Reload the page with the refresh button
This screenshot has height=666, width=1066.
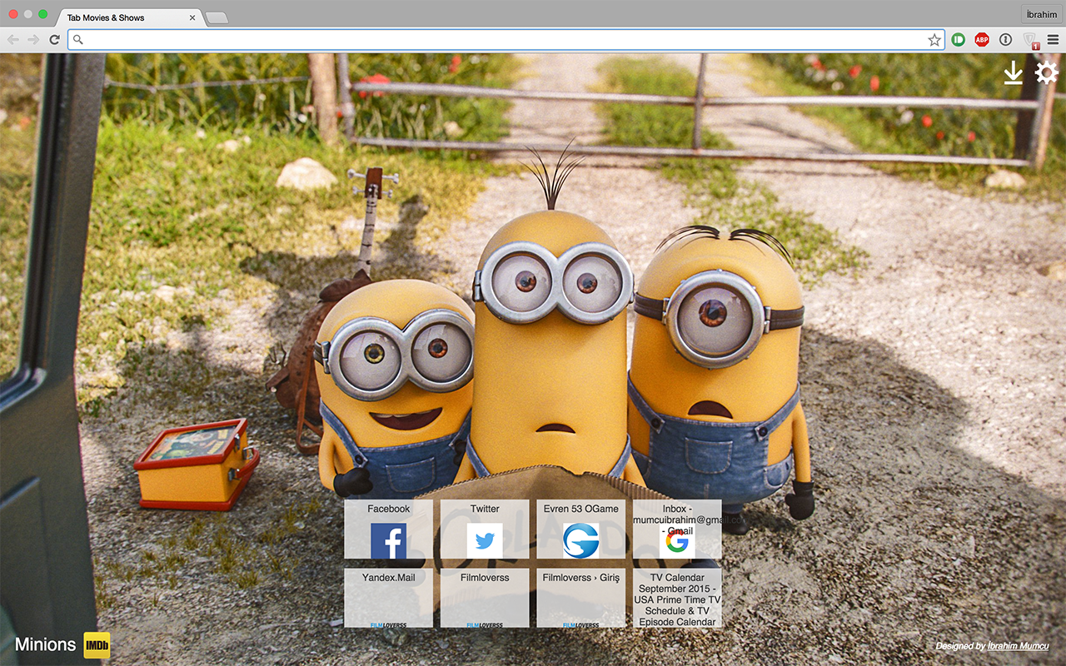pos(55,39)
